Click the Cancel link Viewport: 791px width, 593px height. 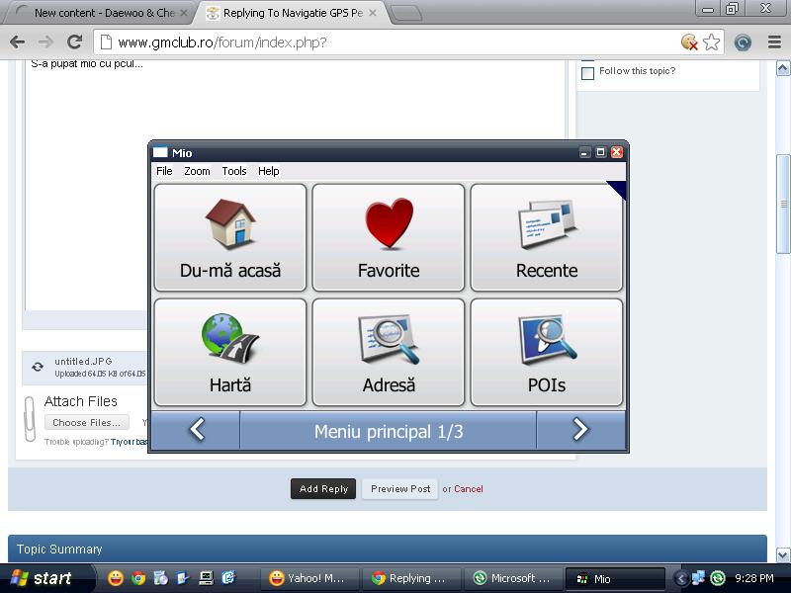pyautogui.click(x=468, y=488)
